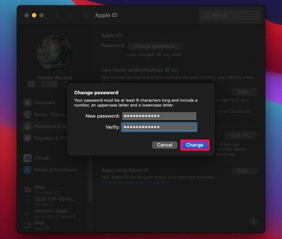Viewport: 282px width, 239px height.
Task: Click the Search field in toolbar
Action: (230, 15)
